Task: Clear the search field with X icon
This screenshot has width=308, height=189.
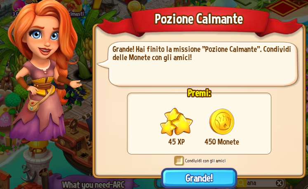Action: [279, 183]
